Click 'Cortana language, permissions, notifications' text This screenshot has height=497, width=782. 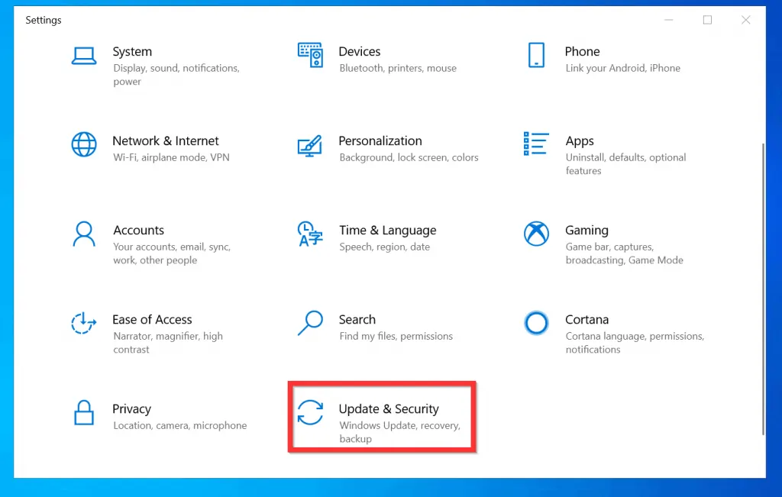click(x=635, y=343)
